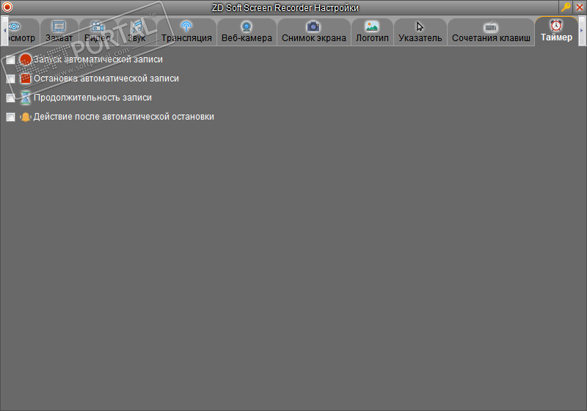Click the hourglass duration icon
Image resolution: width=587 pixels, height=411 pixels.
coord(25,98)
